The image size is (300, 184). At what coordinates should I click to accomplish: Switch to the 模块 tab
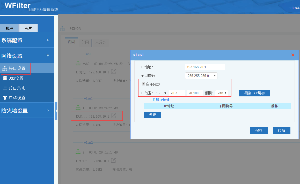click(9, 28)
